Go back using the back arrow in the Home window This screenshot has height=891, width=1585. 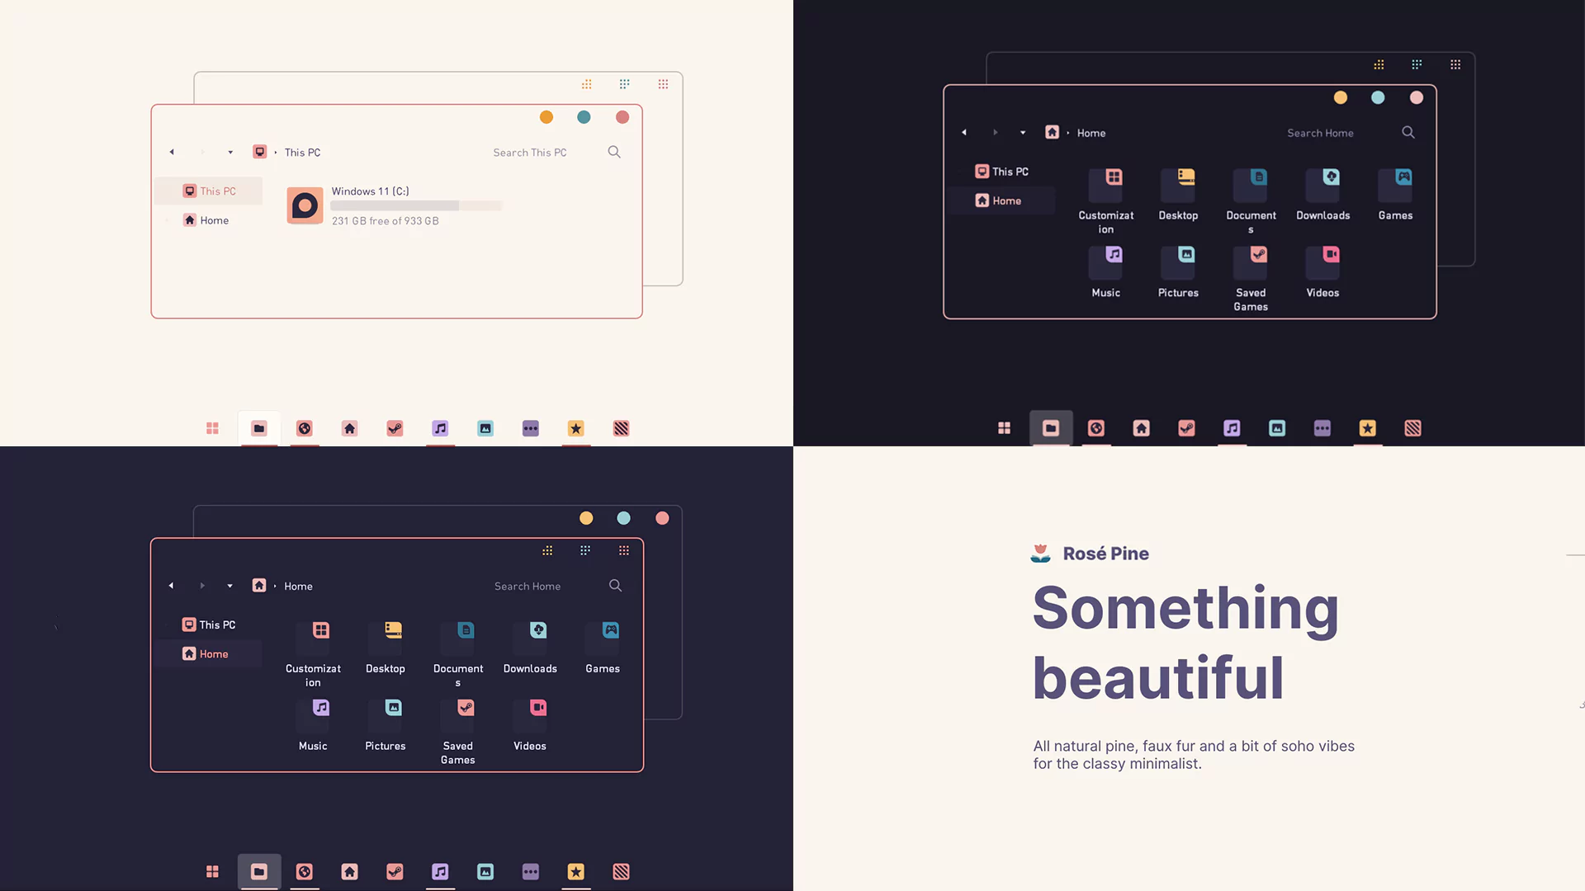point(964,132)
